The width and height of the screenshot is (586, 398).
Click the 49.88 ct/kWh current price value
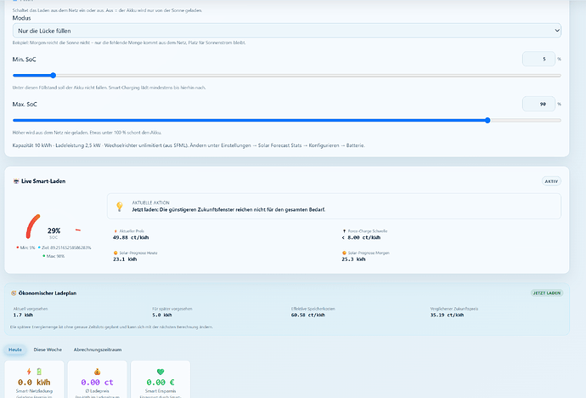(x=131, y=237)
